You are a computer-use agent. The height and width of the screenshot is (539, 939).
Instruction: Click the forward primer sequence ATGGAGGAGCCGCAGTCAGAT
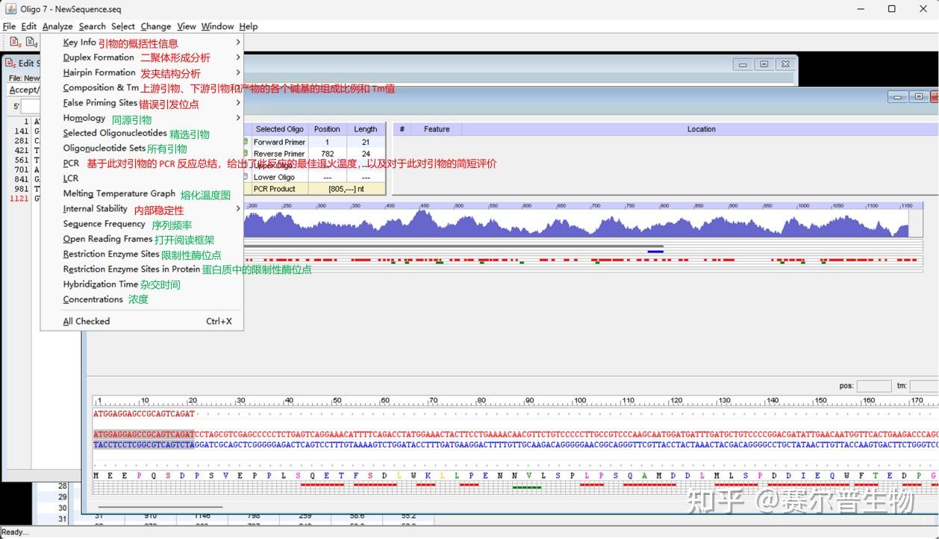tap(144, 413)
